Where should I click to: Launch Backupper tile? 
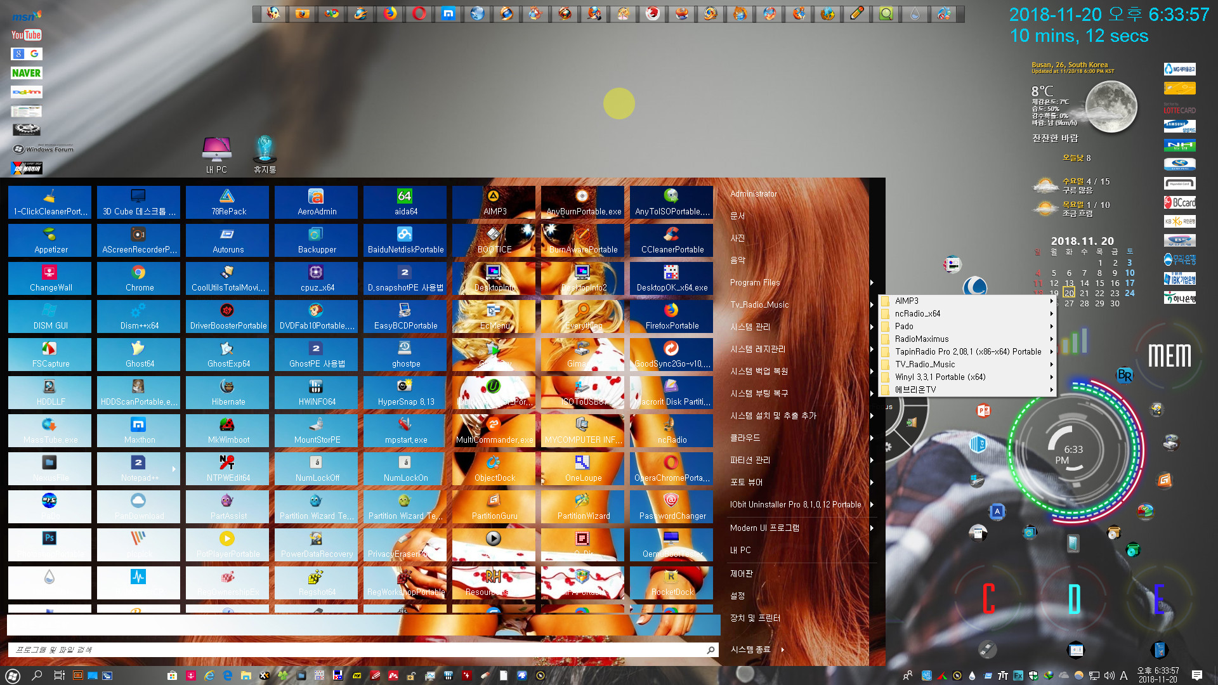pyautogui.click(x=317, y=240)
